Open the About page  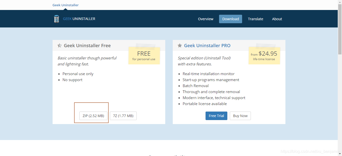pos(277,19)
